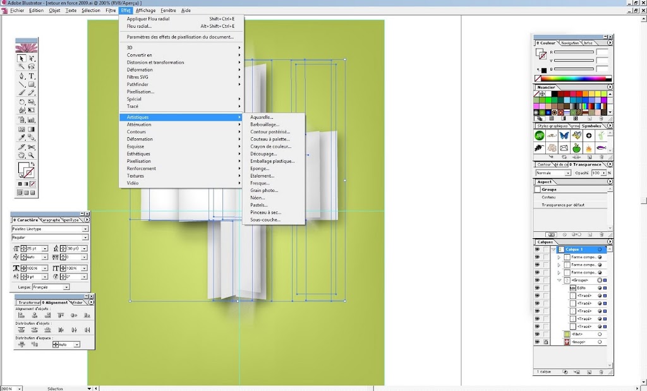The width and height of the screenshot is (647, 391).
Task: Click Paramètres des effets de pixellisation du document
Action: (x=181, y=37)
